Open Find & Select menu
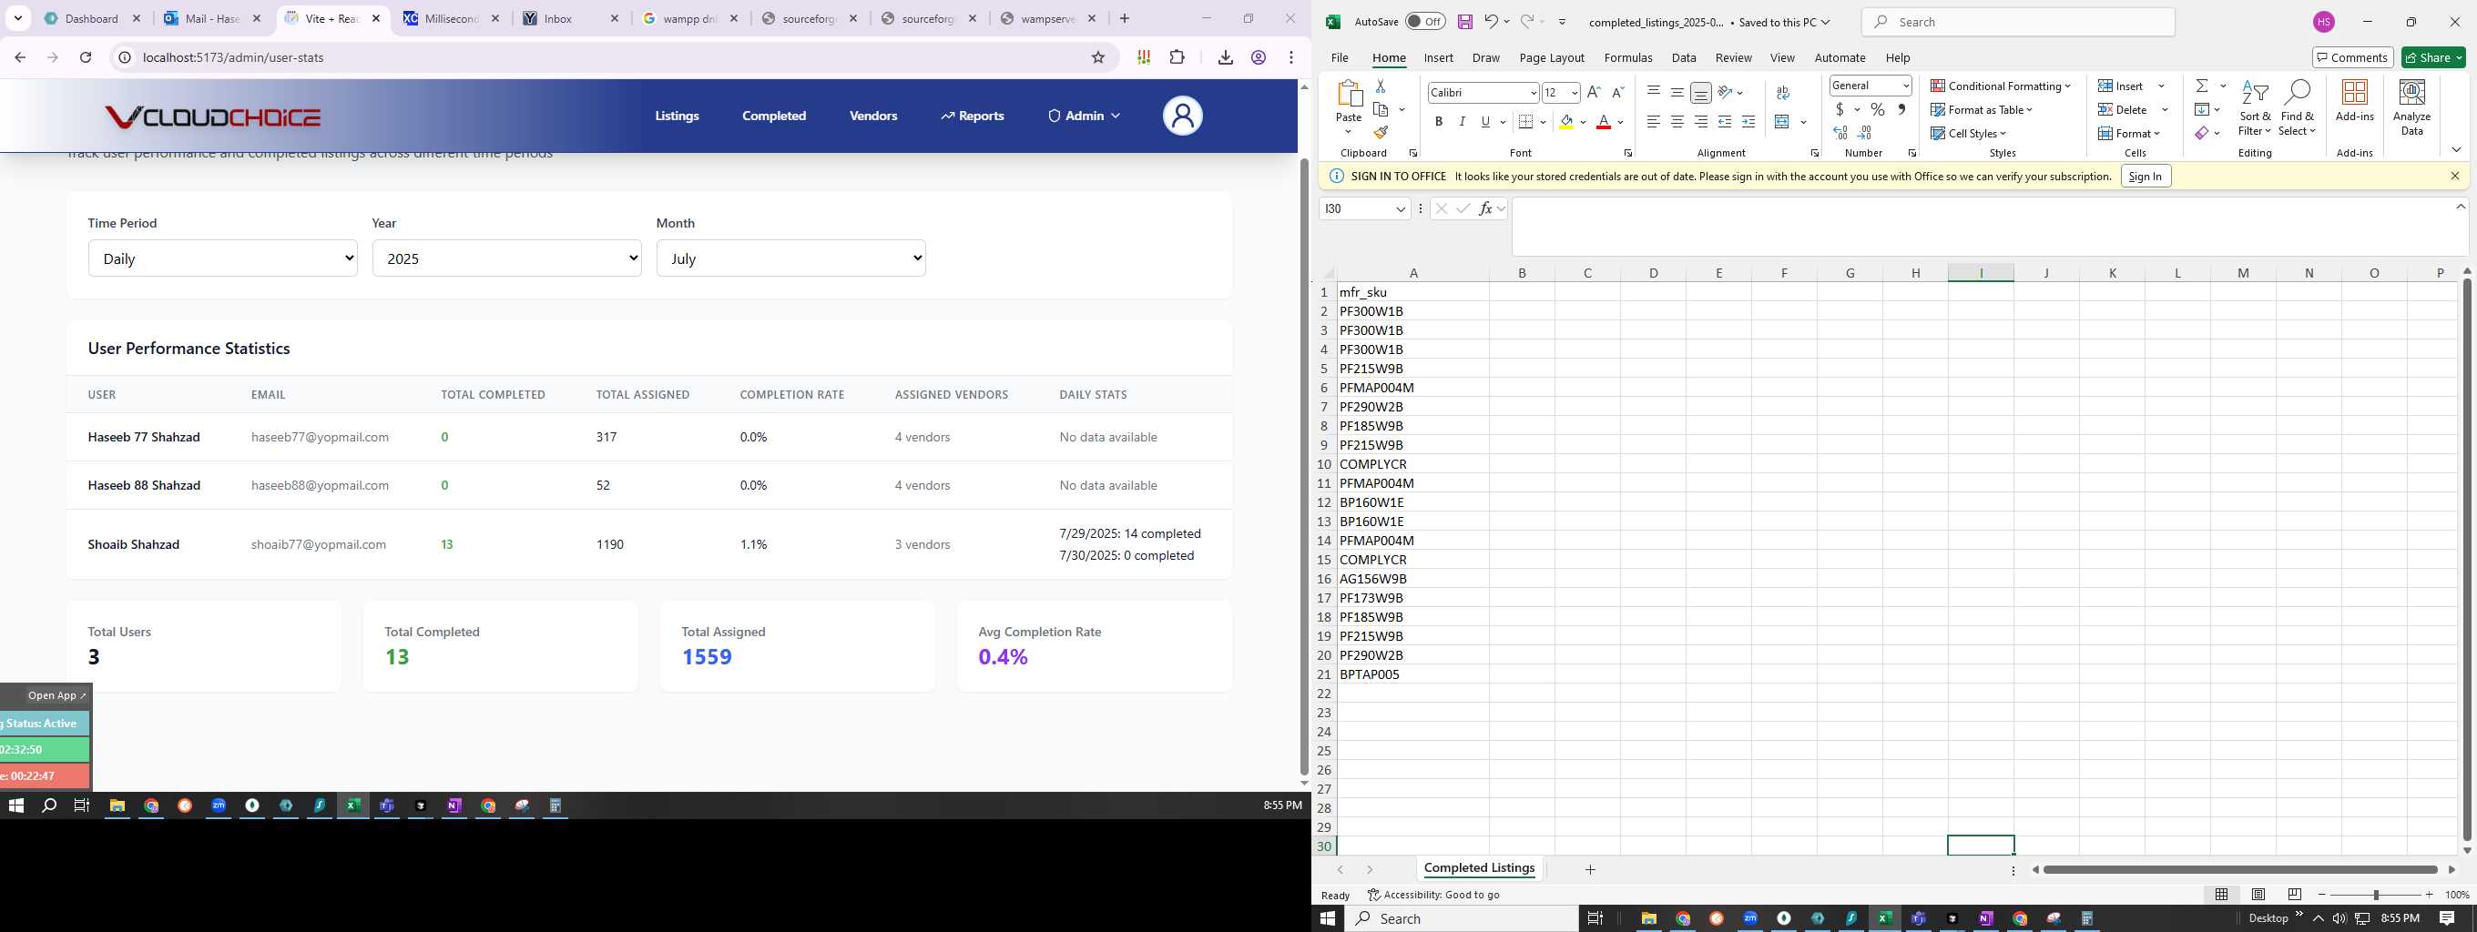Screen dimensions: 2477x932 tap(2298, 108)
